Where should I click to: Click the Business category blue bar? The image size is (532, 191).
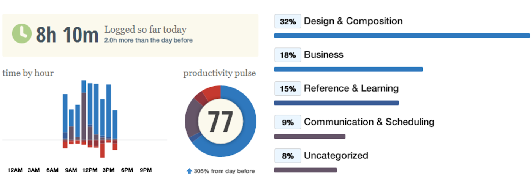click(x=348, y=69)
